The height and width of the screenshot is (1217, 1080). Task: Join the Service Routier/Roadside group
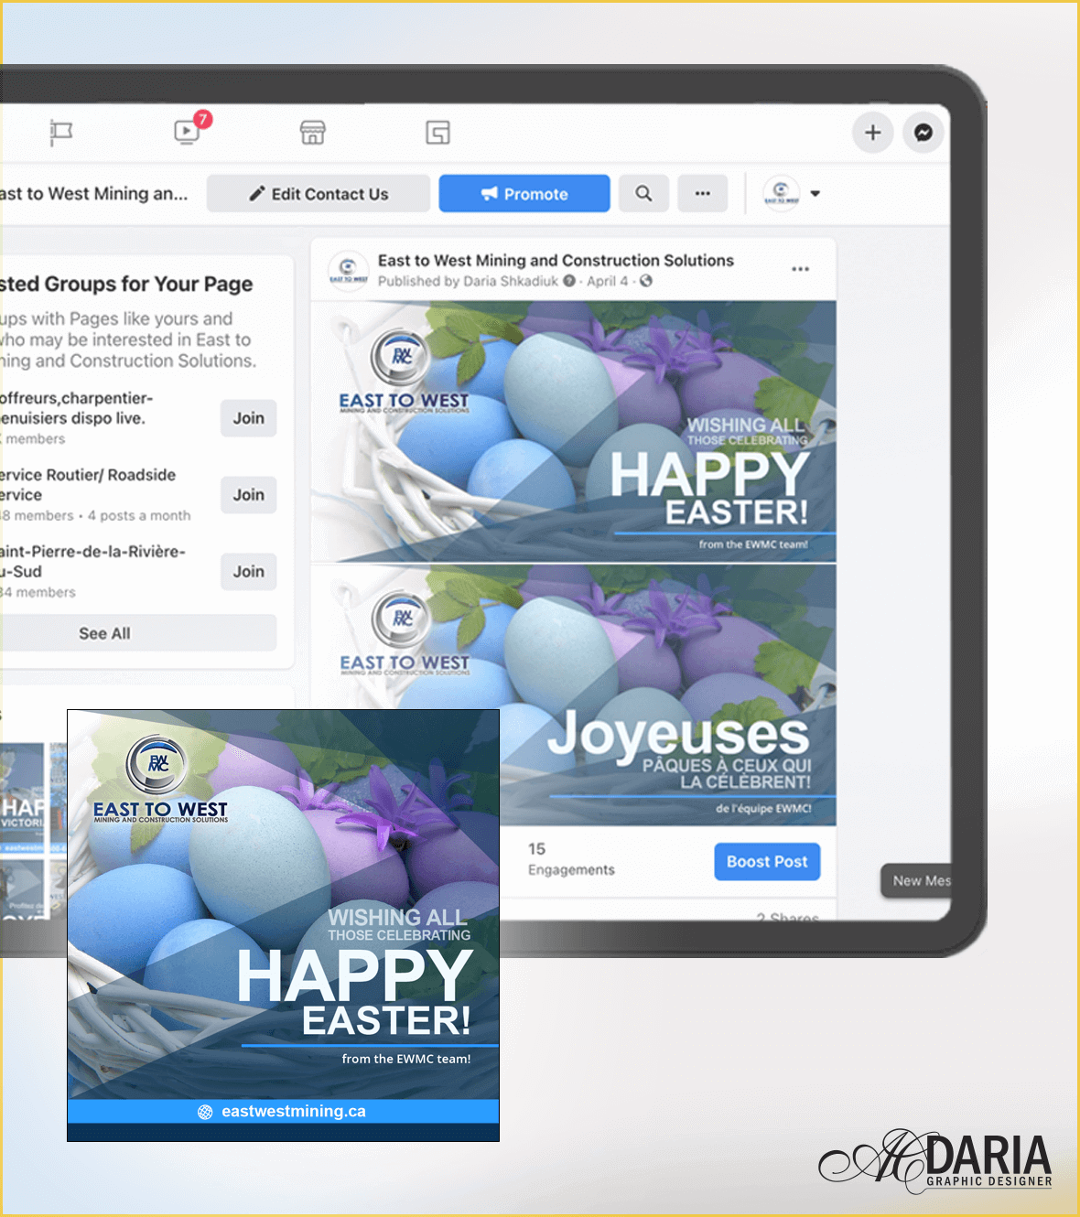tap(248, 495)
